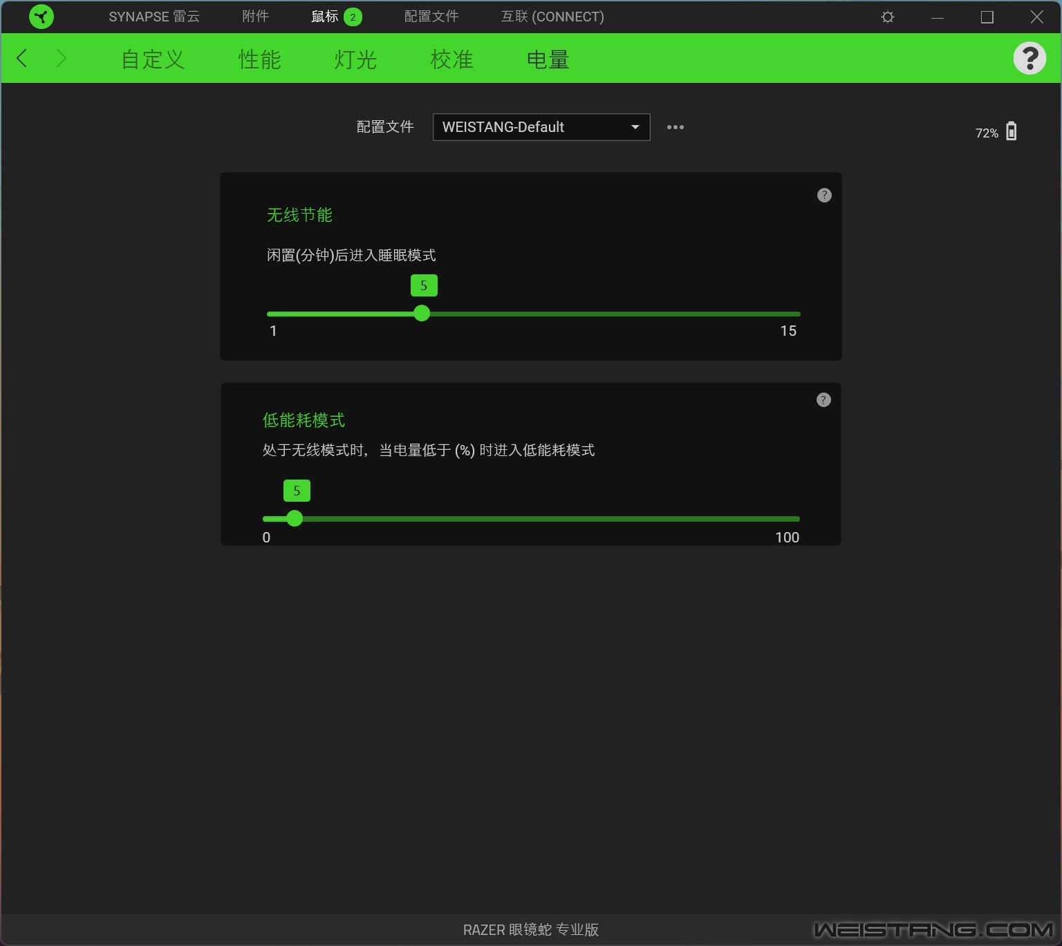The width and height of the screenshot is (1062, 946).
Task: Open profile options three-dot menu
Action: (676, 127)
